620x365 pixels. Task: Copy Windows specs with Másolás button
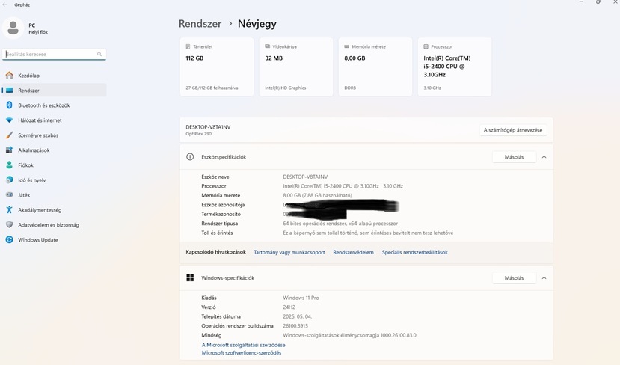[514, 278]
